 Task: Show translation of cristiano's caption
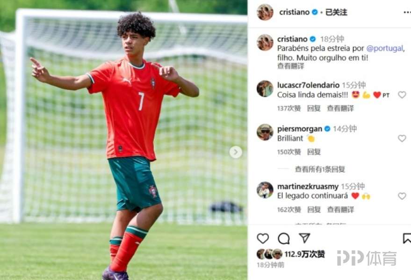coord(290,66)
